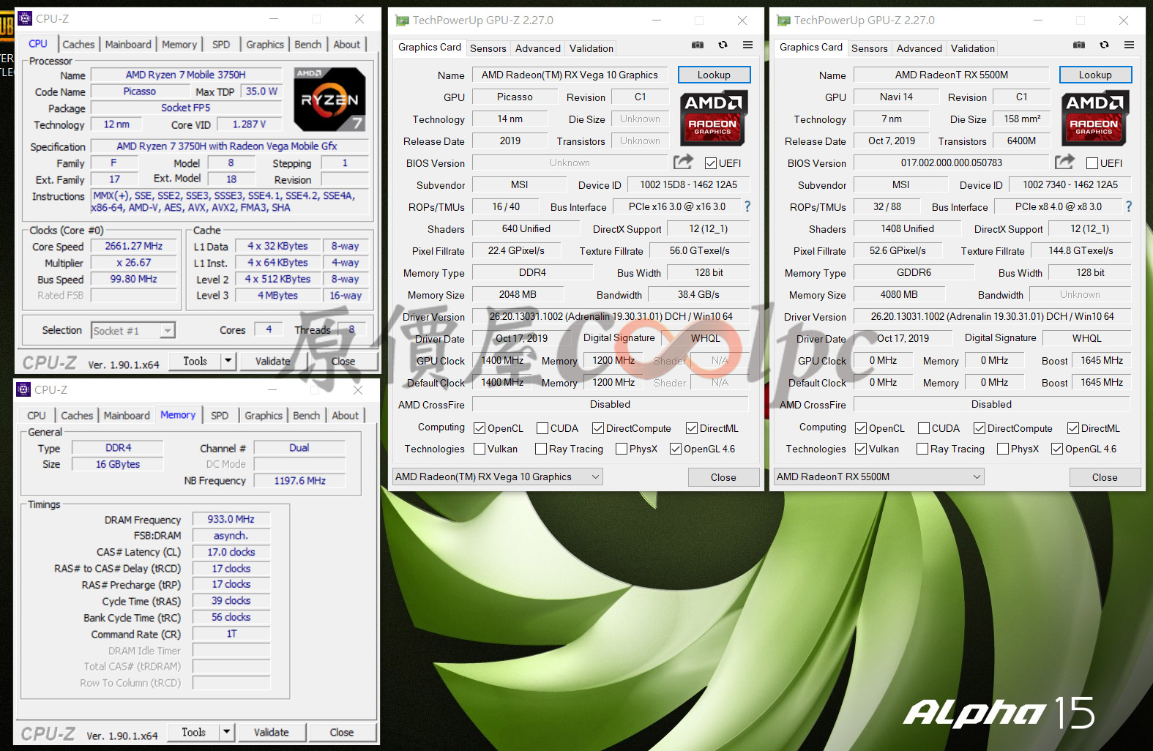Open hamburger menu in RX 5500M GPU-Z window
Viewport: 1153px width, 751px height.
click(1130, 45)
